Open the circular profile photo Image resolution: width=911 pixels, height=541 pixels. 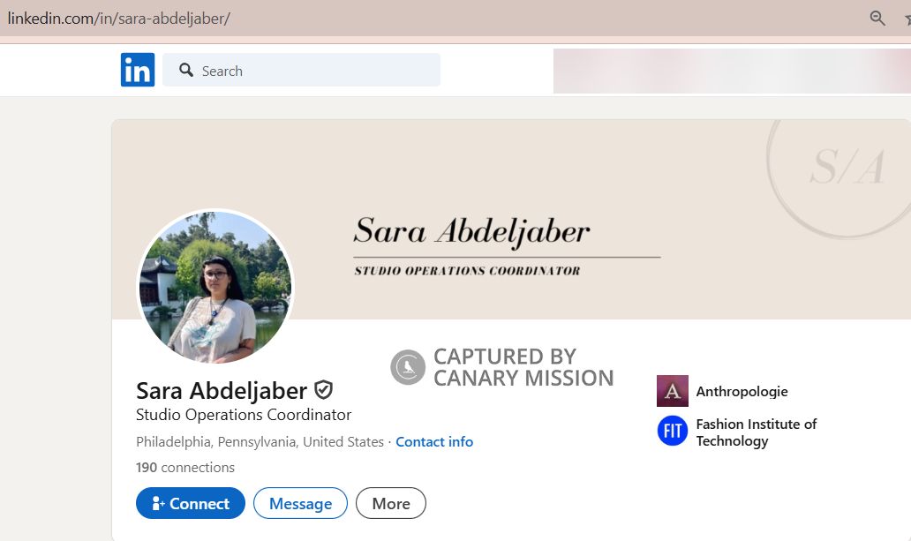pos(215,287)
